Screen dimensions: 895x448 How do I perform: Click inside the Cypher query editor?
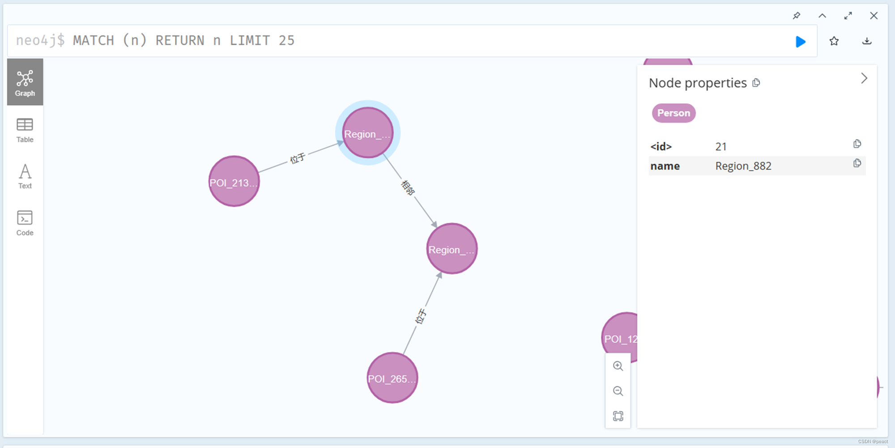313,41
